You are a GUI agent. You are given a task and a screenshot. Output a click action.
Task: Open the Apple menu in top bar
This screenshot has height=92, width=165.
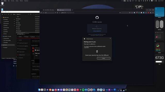[x=2, y=1]
